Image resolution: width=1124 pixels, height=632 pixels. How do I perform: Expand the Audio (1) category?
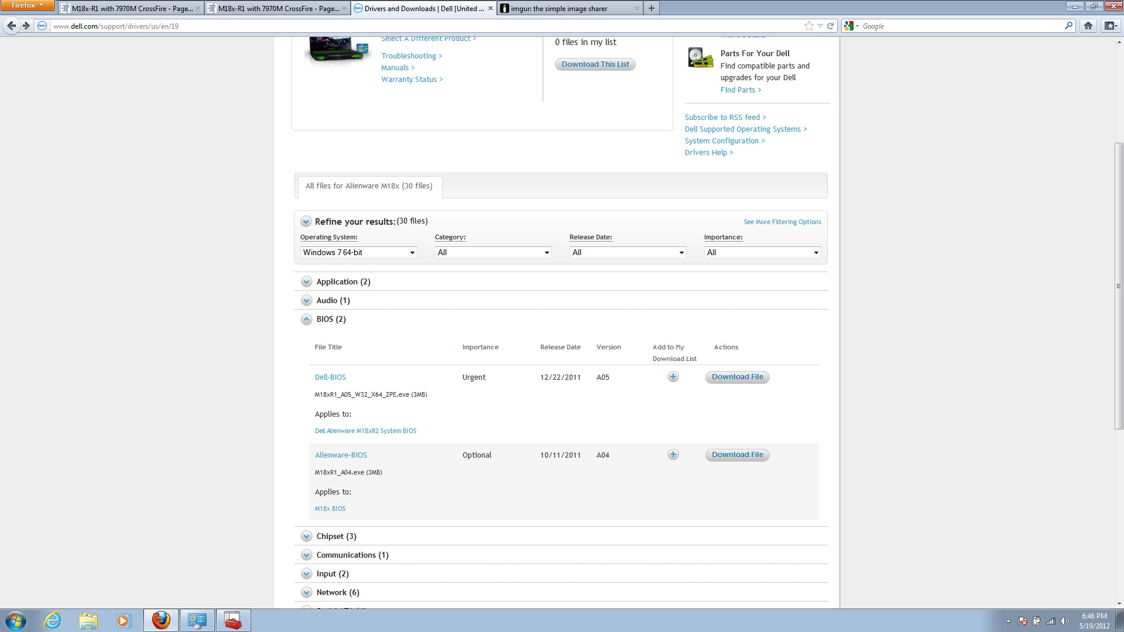306,301
